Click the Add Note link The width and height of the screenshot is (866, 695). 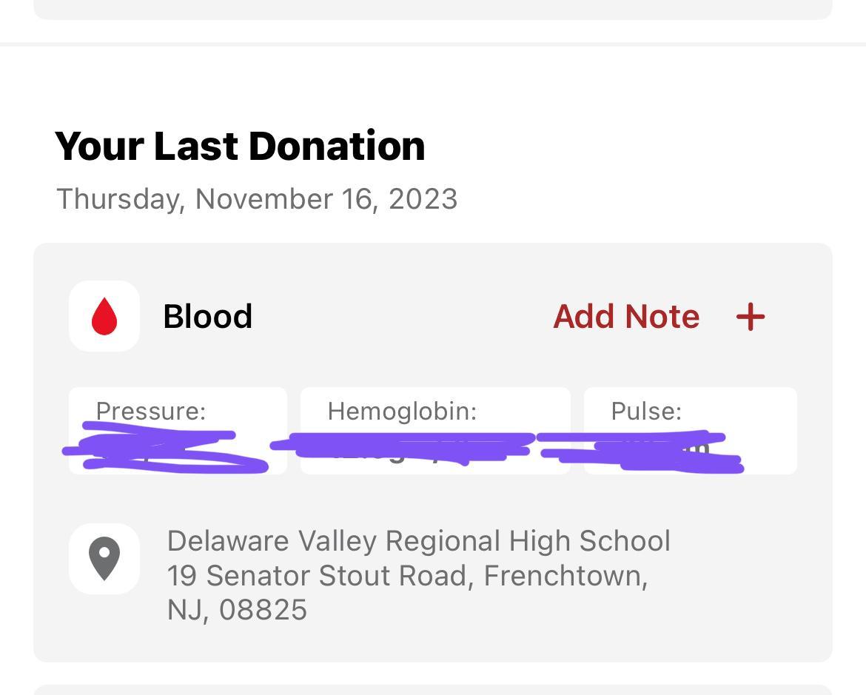[626, 317]
